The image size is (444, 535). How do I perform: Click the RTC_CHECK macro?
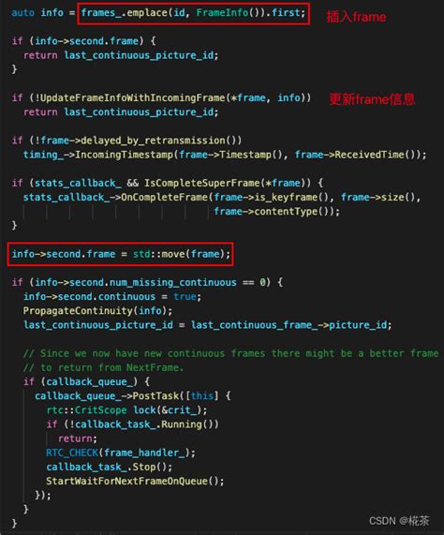point(72,453)
